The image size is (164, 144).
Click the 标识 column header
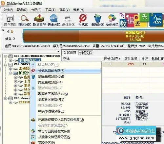pyautogui.click(x=145, y=59)
